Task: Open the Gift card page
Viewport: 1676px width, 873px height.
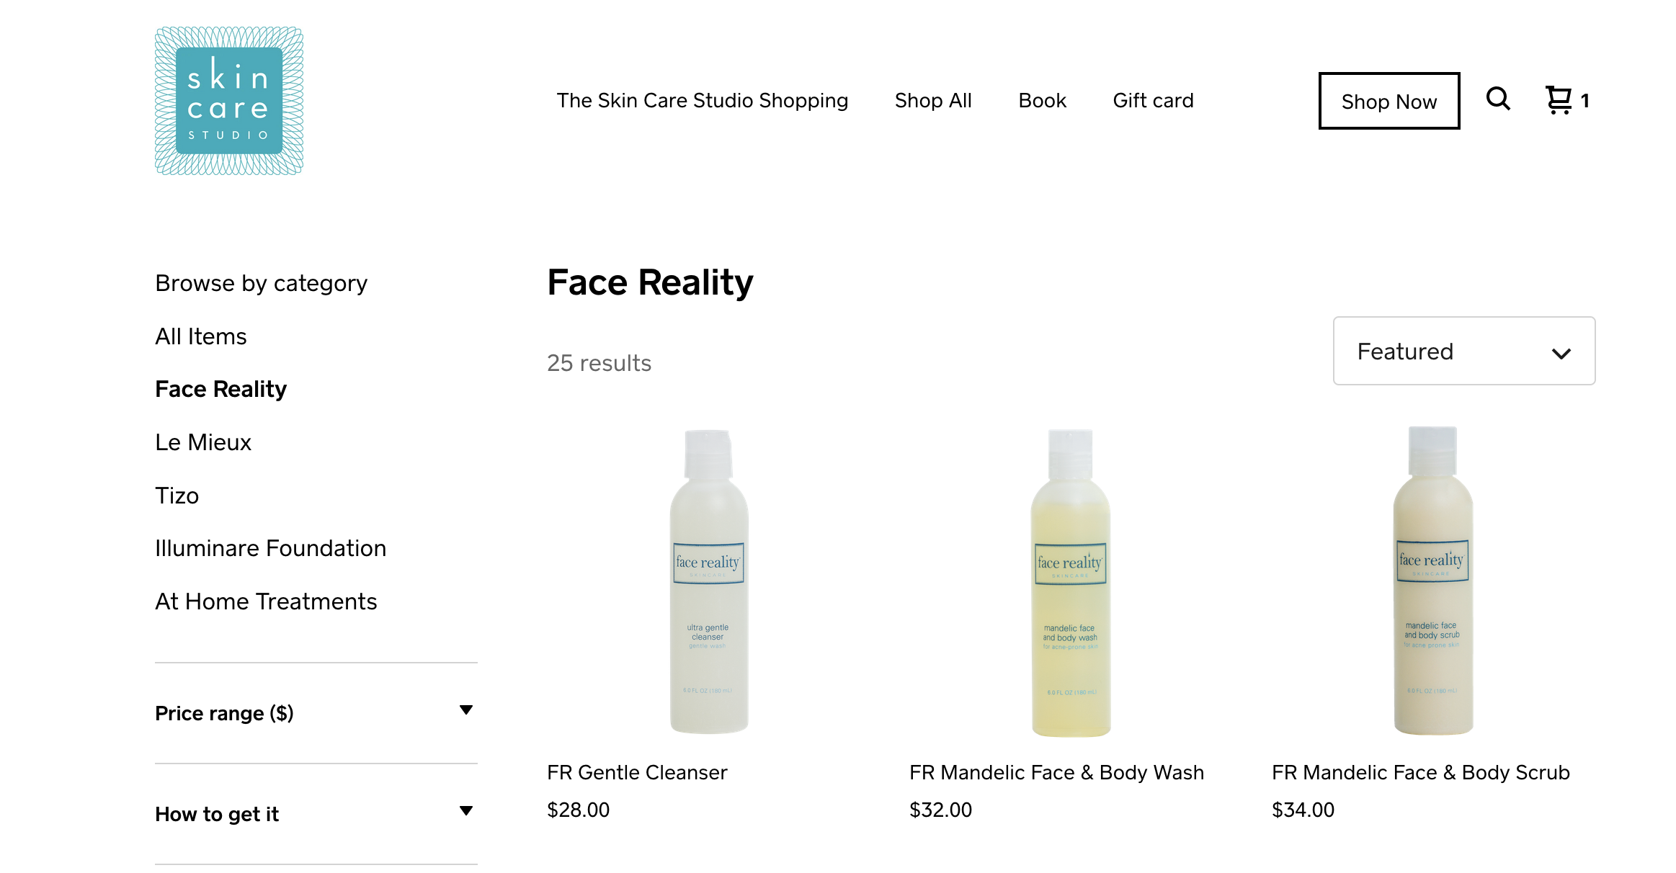Action: coord(1153,100)
